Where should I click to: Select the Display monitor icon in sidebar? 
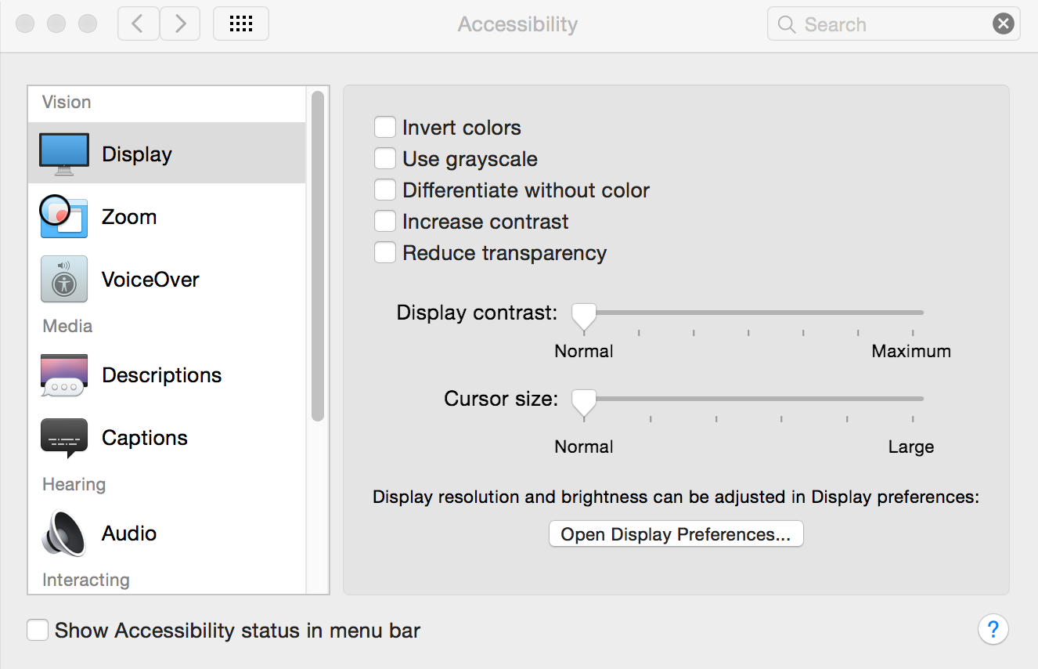64,154
